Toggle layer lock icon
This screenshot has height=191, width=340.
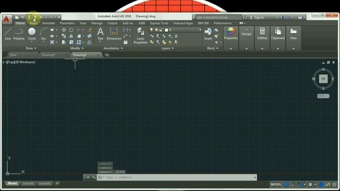click(x=161, y=30)
